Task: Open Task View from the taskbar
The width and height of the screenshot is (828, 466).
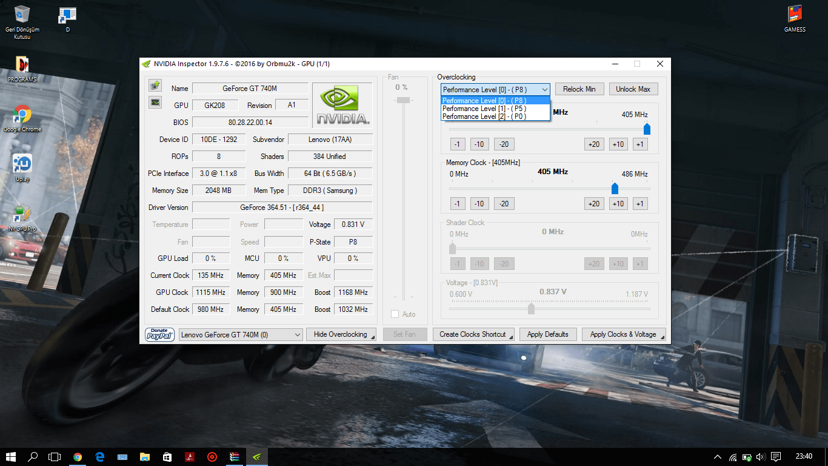Action: 55,457
